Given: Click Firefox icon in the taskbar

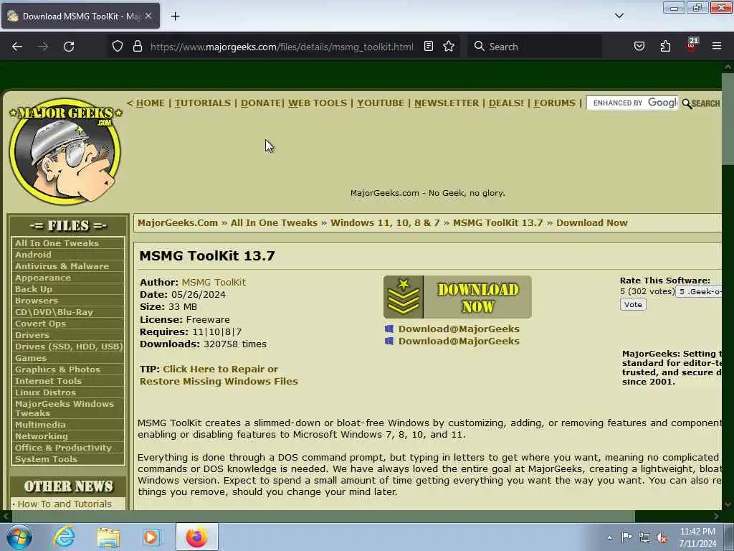Looking at the screenshot, I should pos(196,537).
